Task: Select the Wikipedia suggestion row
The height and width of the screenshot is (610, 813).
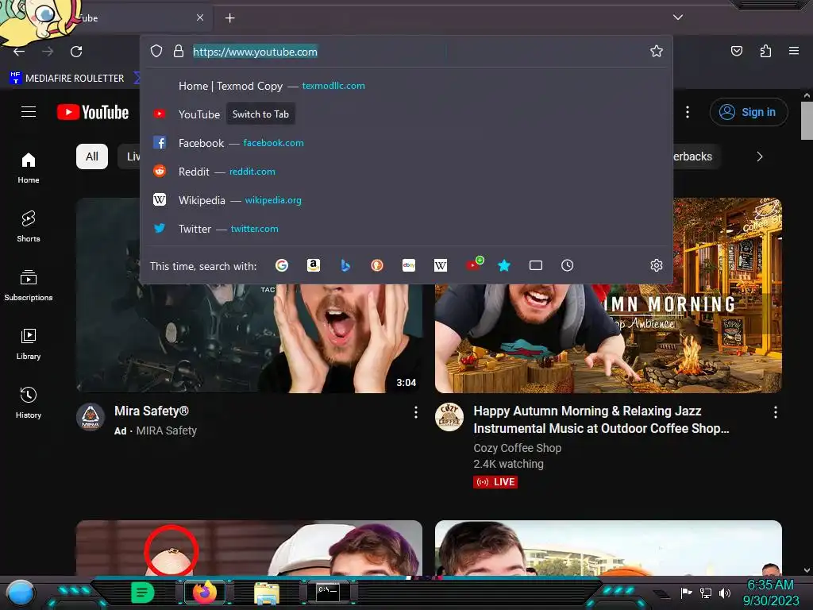Action: pyautogui.click(x=406, y=199)
